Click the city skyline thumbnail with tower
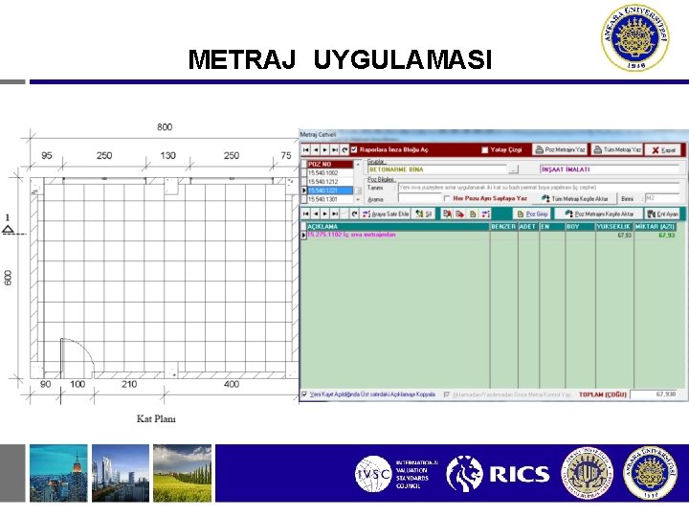Viewport: 689px width, 517px height. point(58,473)
